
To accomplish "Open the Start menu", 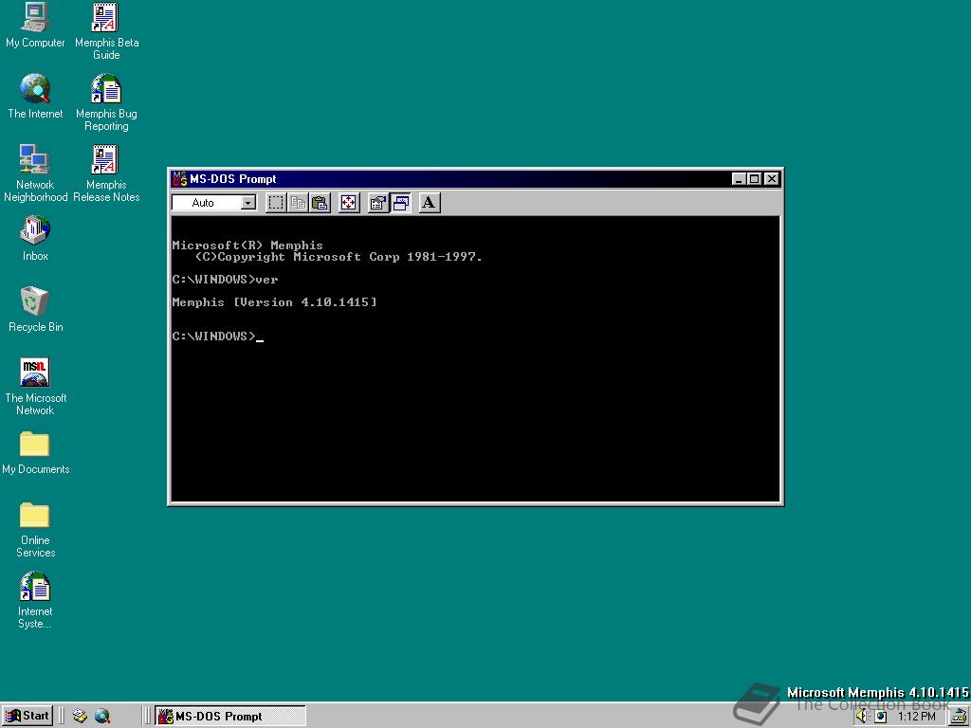I will tap(27, 716).
